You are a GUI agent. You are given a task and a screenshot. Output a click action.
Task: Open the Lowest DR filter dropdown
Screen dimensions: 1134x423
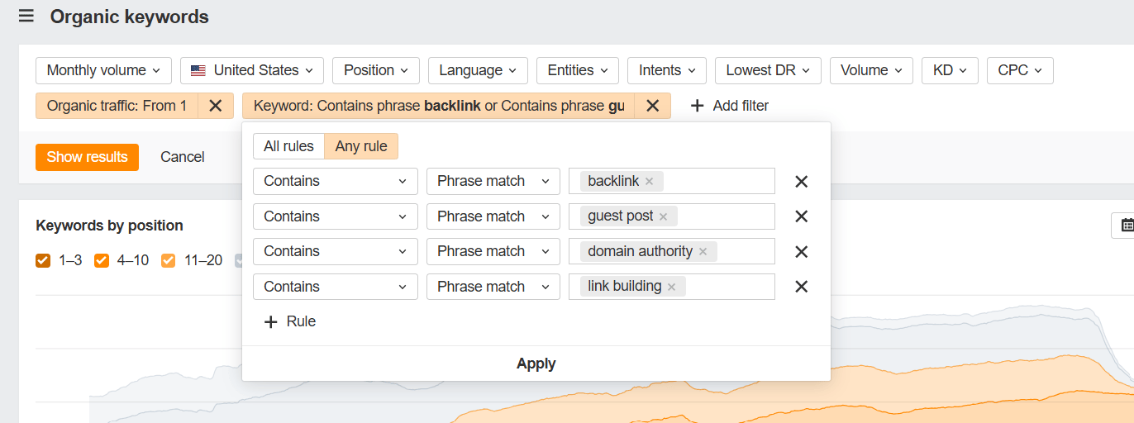768,71
